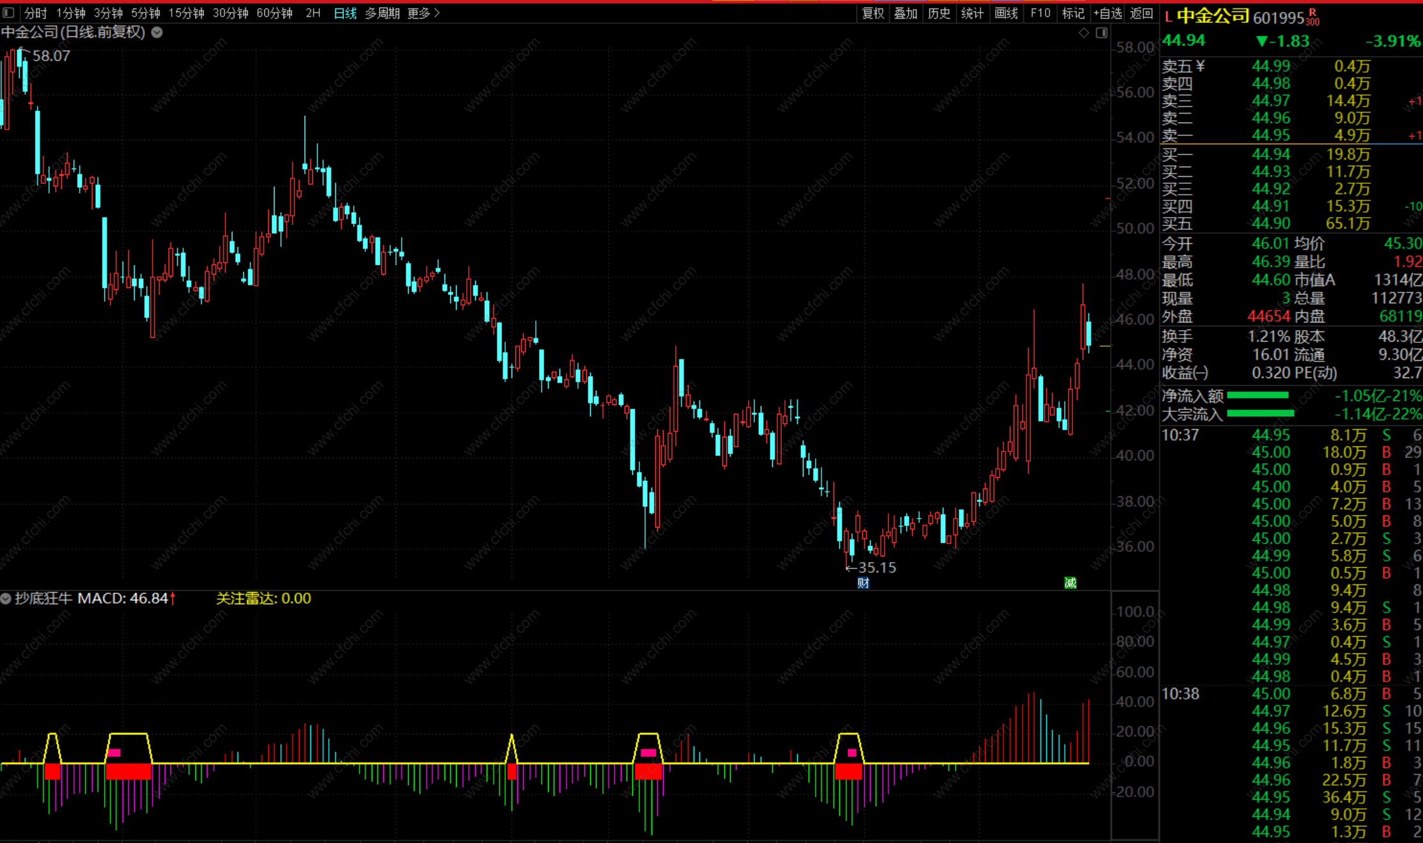Add stock via +自选 button

1107,13
